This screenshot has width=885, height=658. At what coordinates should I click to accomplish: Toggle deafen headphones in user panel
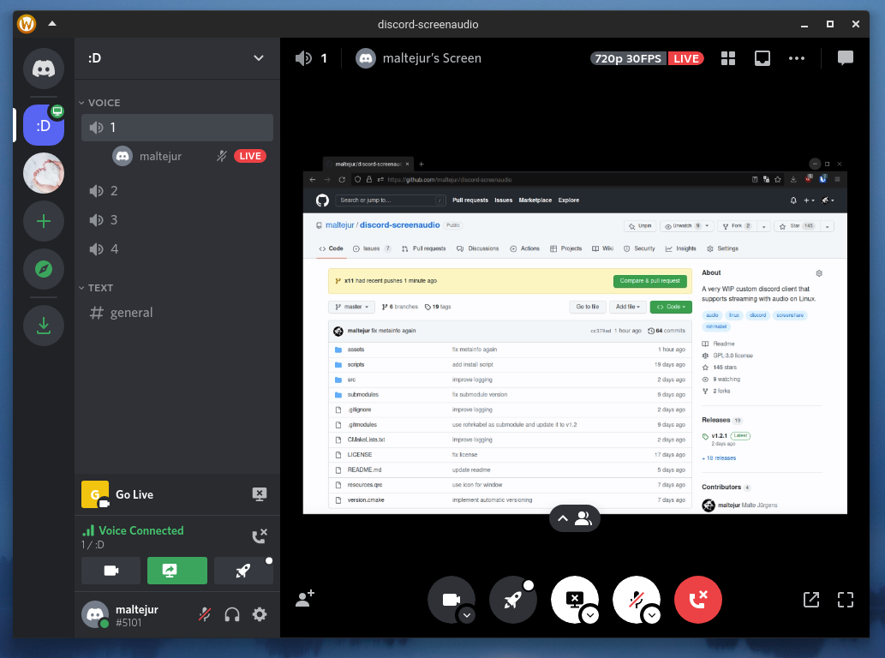click(x=232, y=614)
